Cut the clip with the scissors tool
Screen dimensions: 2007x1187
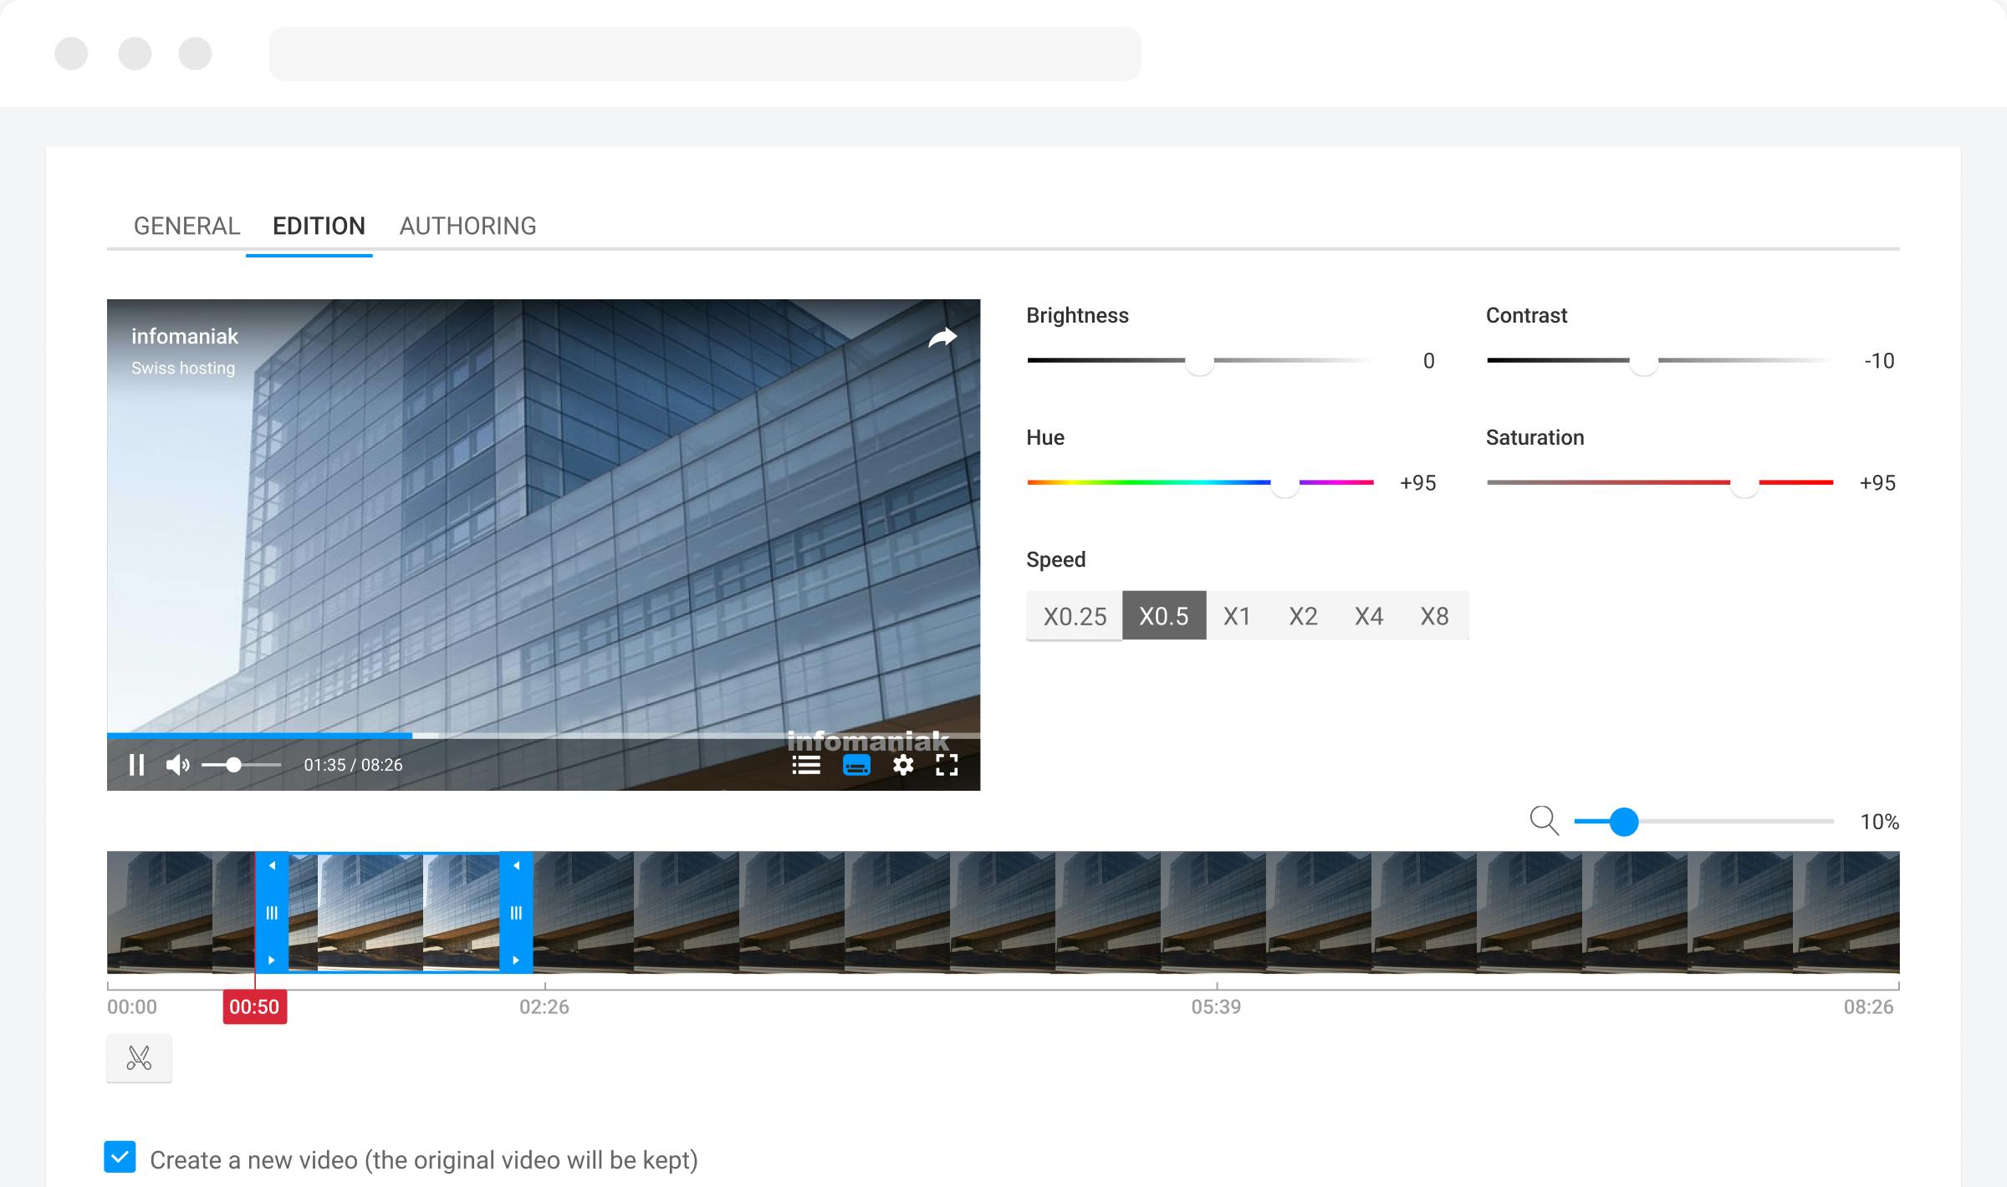[x=139, y=1057]
